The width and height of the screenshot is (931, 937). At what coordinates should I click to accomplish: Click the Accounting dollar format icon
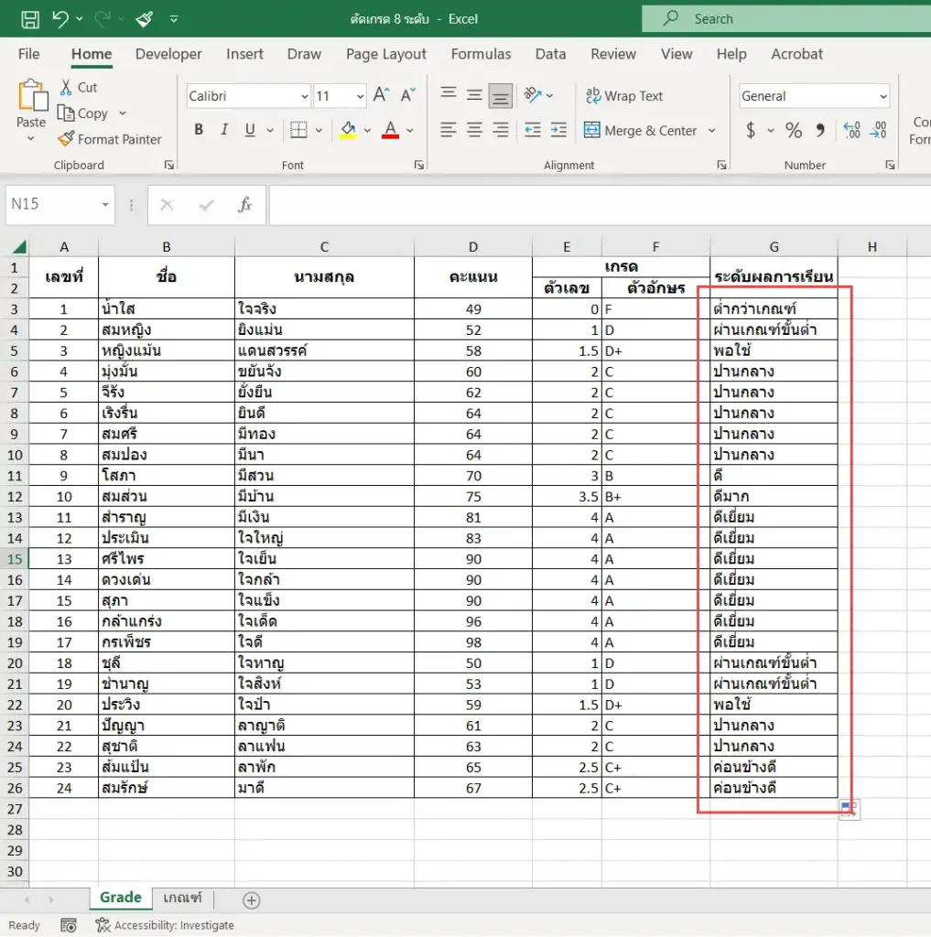pyautogui.click(x=751, y=130)
